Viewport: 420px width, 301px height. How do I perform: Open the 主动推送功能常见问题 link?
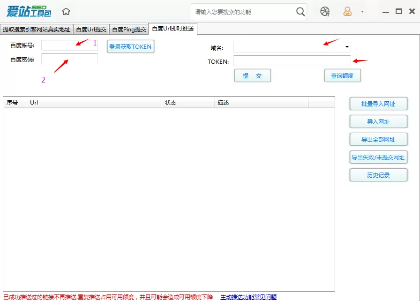[248, 297]
